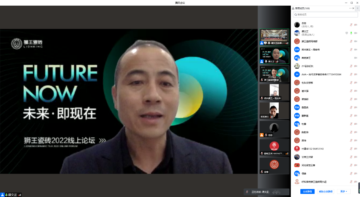Toggle camera for 美英狮王 member
This screenshot has width=360, height=197.
click(355, 58)
